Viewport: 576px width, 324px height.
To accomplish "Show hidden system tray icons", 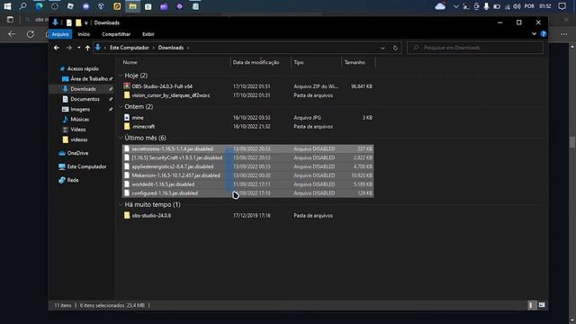I will [x=456, y=6].
